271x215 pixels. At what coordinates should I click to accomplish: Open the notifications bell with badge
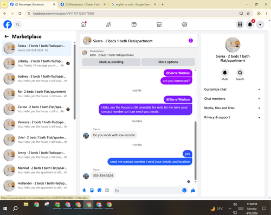pyautogui.click(x=250, y=24)
